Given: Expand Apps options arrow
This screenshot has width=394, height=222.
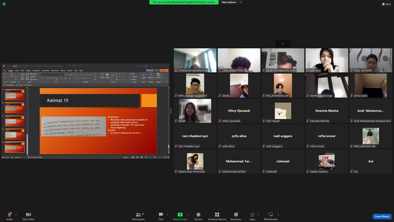Looking at the screenshot, I should click(258, 215).
